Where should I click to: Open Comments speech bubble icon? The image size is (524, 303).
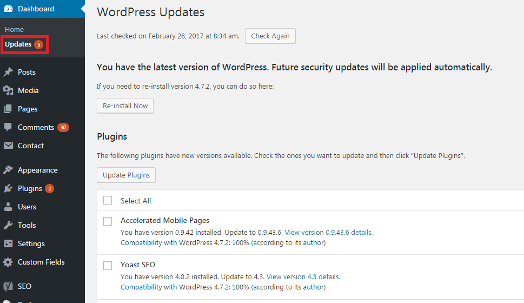click(x=8, y=127)
